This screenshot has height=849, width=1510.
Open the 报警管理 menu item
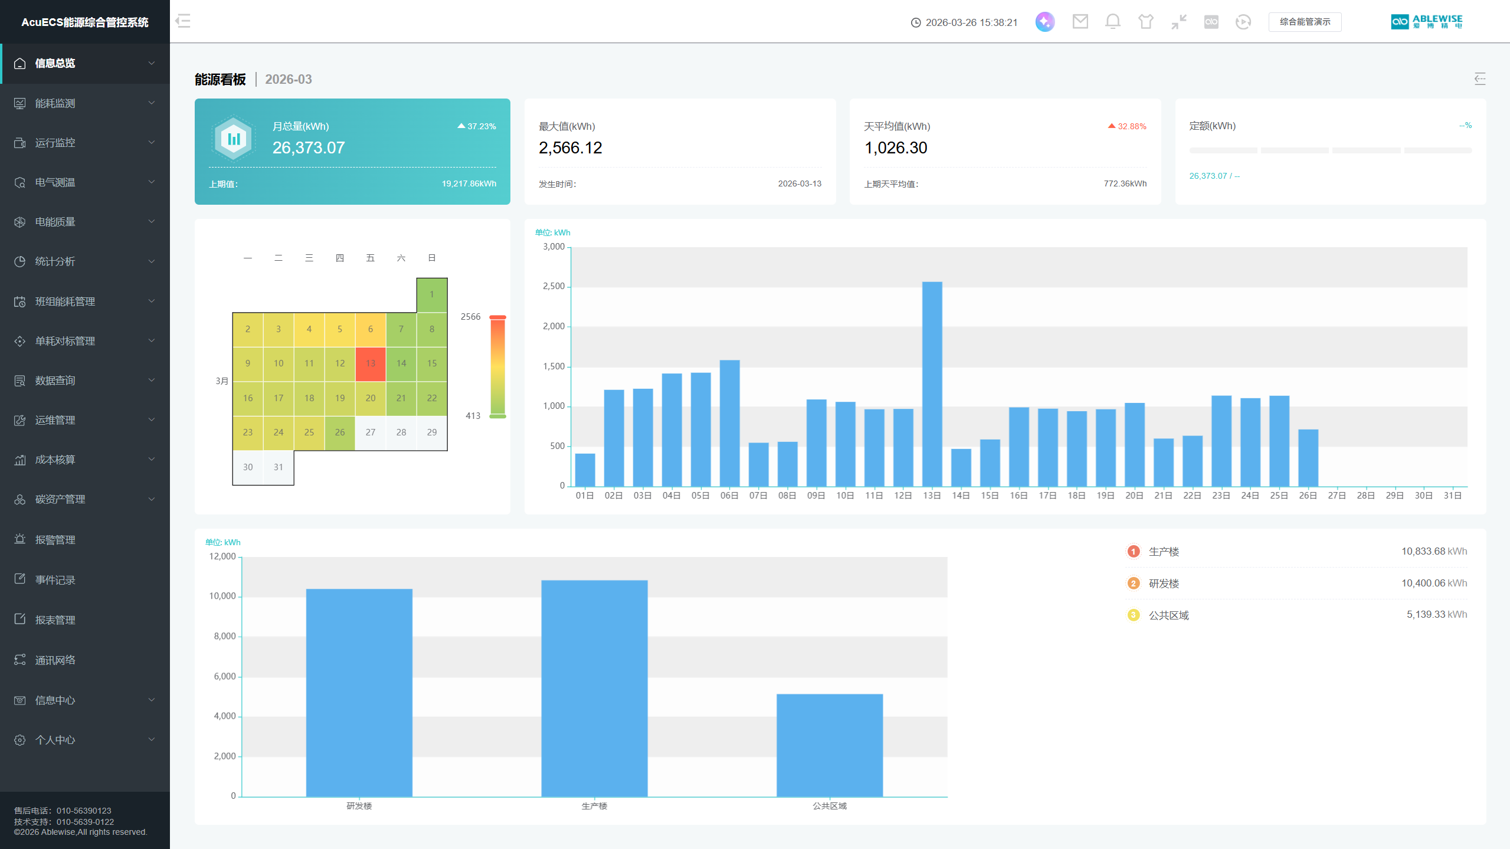[55, 540]
